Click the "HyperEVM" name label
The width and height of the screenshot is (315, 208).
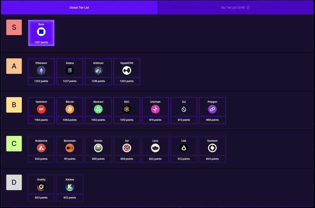pos(127,63)
